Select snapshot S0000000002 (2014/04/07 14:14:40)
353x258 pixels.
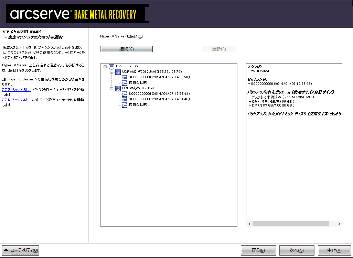click(x=159, y=99)
